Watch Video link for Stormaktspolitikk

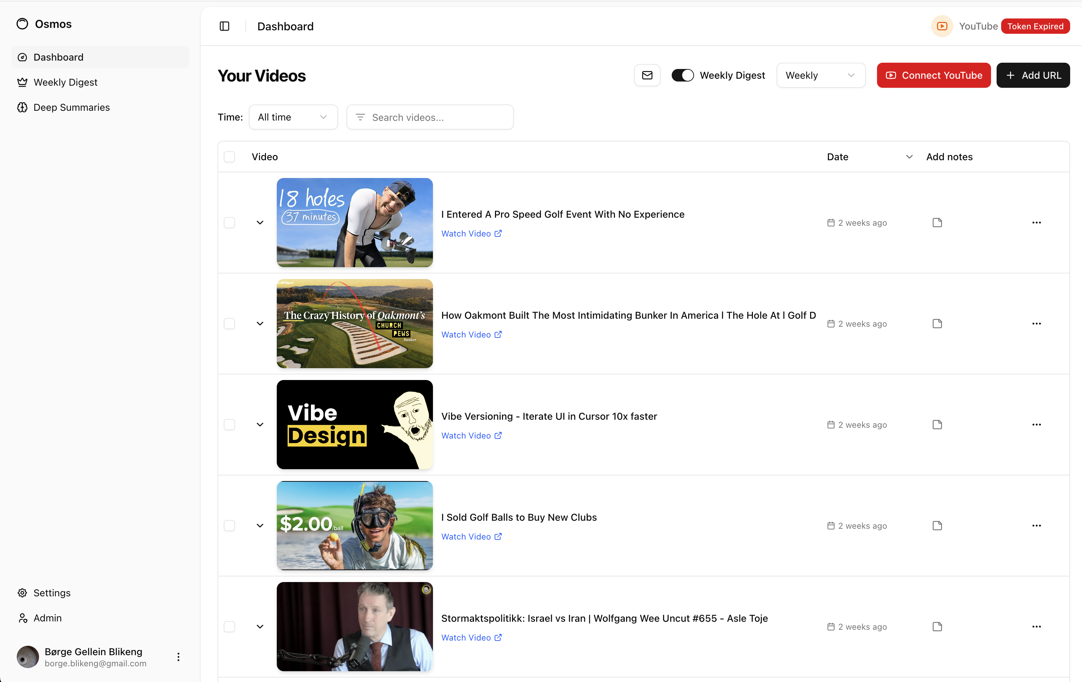[471, 637]
